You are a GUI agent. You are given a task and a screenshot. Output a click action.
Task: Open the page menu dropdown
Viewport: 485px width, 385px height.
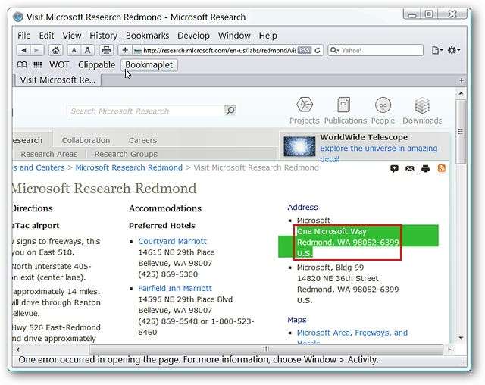(437, 50)
